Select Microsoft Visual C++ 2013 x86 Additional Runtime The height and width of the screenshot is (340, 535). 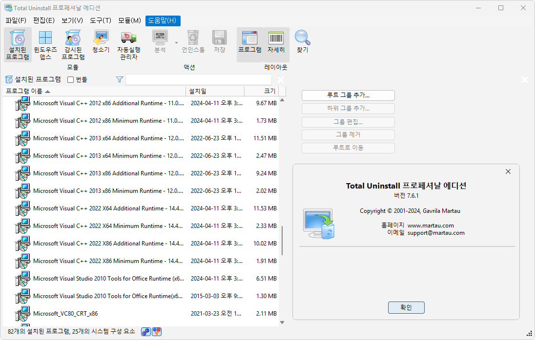click(x=141, y=173)
